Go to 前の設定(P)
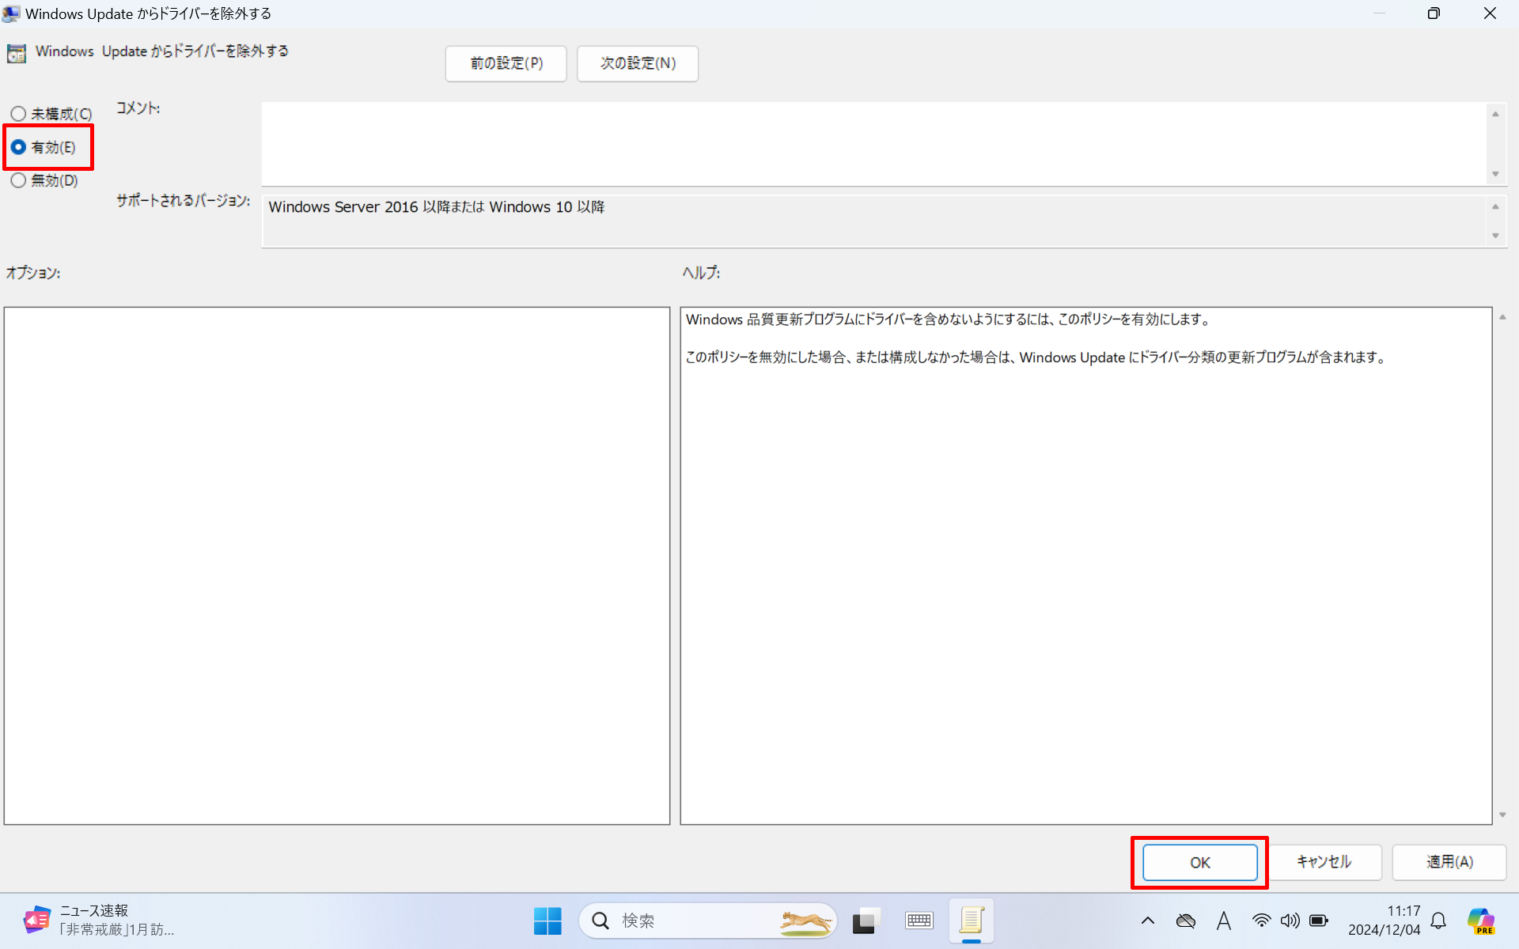 [506, 63]
